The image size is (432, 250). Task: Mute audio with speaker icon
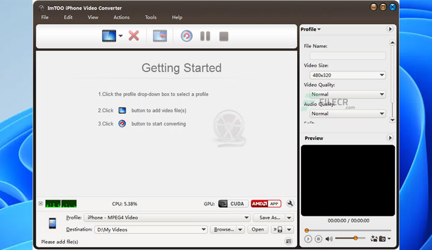329,239
